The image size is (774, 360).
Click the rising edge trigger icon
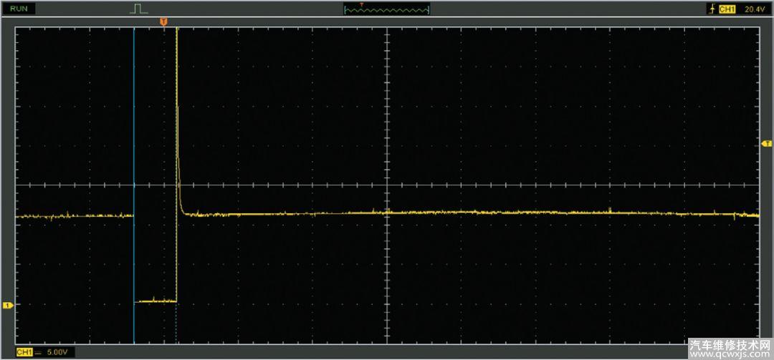[711, 9]
